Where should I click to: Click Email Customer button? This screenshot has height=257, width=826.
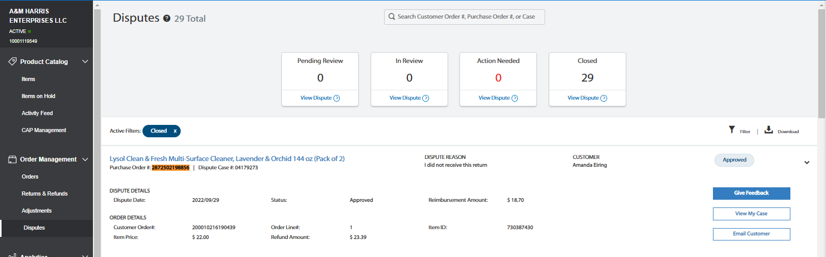click(x=751, y=234)
